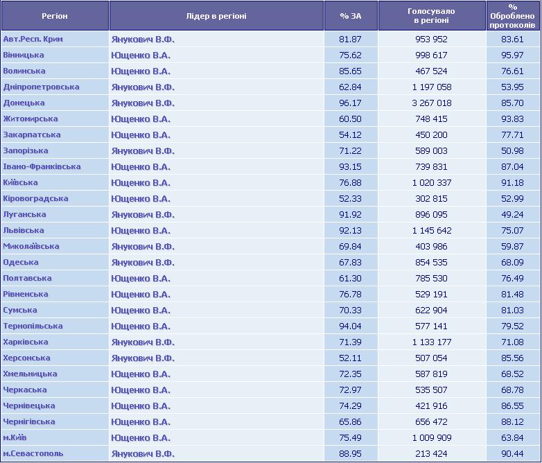The width and height of the screenshot is (542, 463).
Task: Click the Голосувало в регіоні header
Action: [x=432, y=16]
